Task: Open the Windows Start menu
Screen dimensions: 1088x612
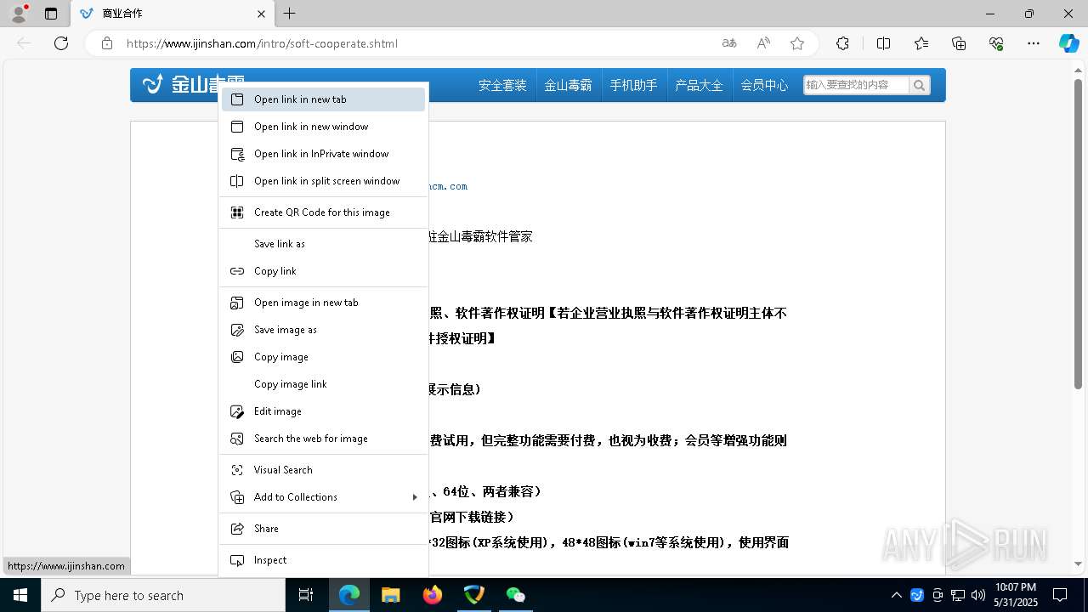Action: (x=20, y=595)
